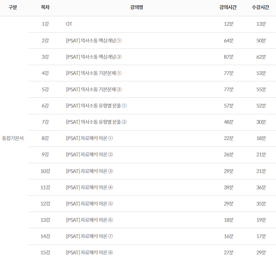Viewport: 276px width, 260px height.
Task: Open lecture [PSAT] 의사소통 기본문제 ①
Action: click(x=94, y=73)
